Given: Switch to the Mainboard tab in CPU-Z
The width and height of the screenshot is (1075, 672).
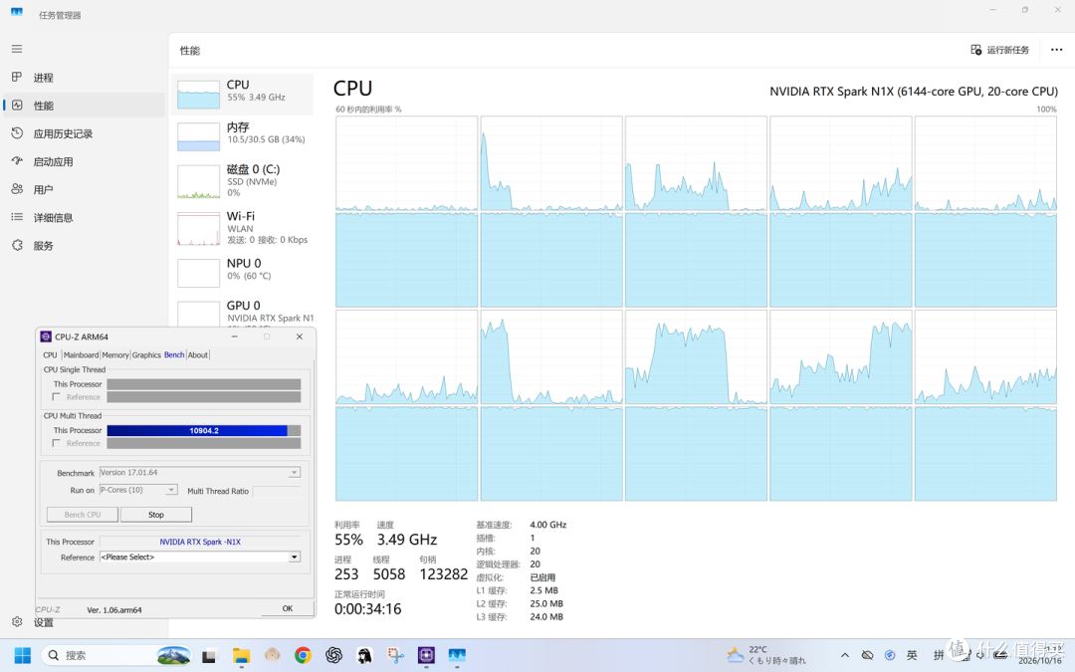Looking at the screenshot, I should (x=81, y=355).
